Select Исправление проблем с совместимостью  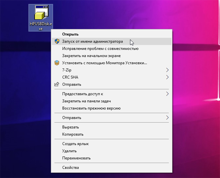(112, 48)
